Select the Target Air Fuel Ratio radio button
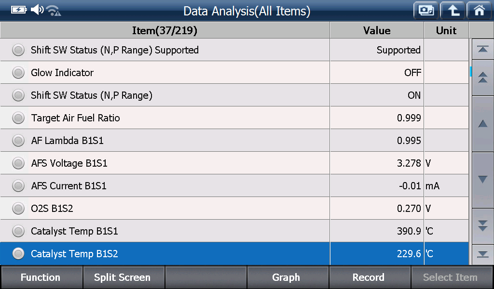 click(x=18, y=118)
